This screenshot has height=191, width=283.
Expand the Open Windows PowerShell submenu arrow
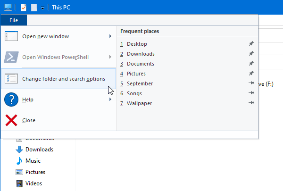pos(110,57)
